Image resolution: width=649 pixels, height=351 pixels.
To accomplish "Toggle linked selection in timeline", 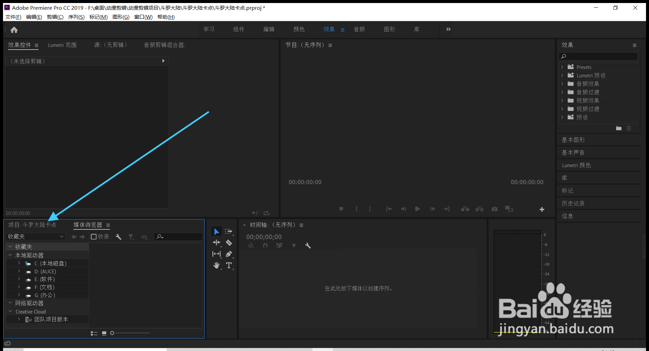I will (279, 245).
